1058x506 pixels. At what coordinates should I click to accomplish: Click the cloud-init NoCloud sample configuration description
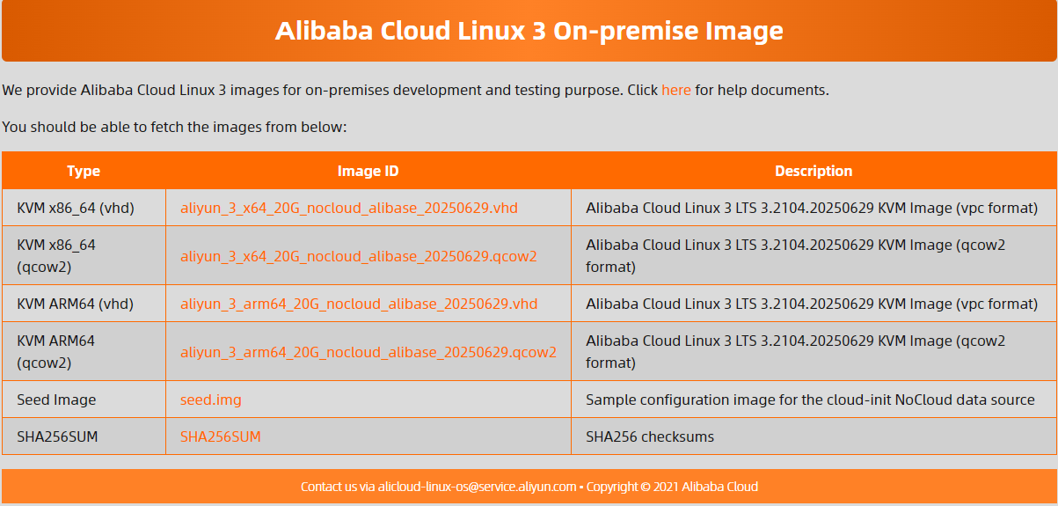click(x=809, y=400)
